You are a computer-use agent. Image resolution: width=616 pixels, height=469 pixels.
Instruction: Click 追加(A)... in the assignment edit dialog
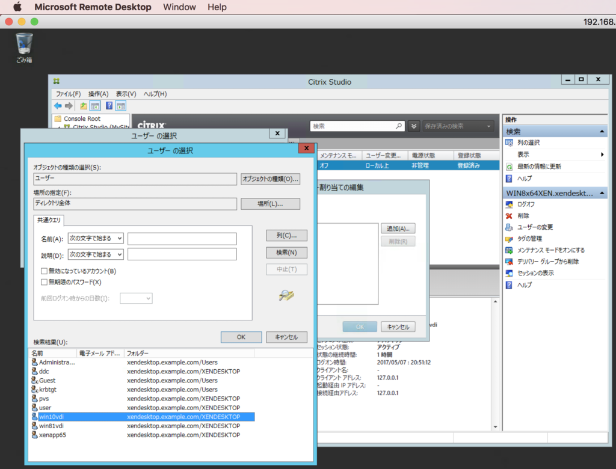[x=398, y=228]
